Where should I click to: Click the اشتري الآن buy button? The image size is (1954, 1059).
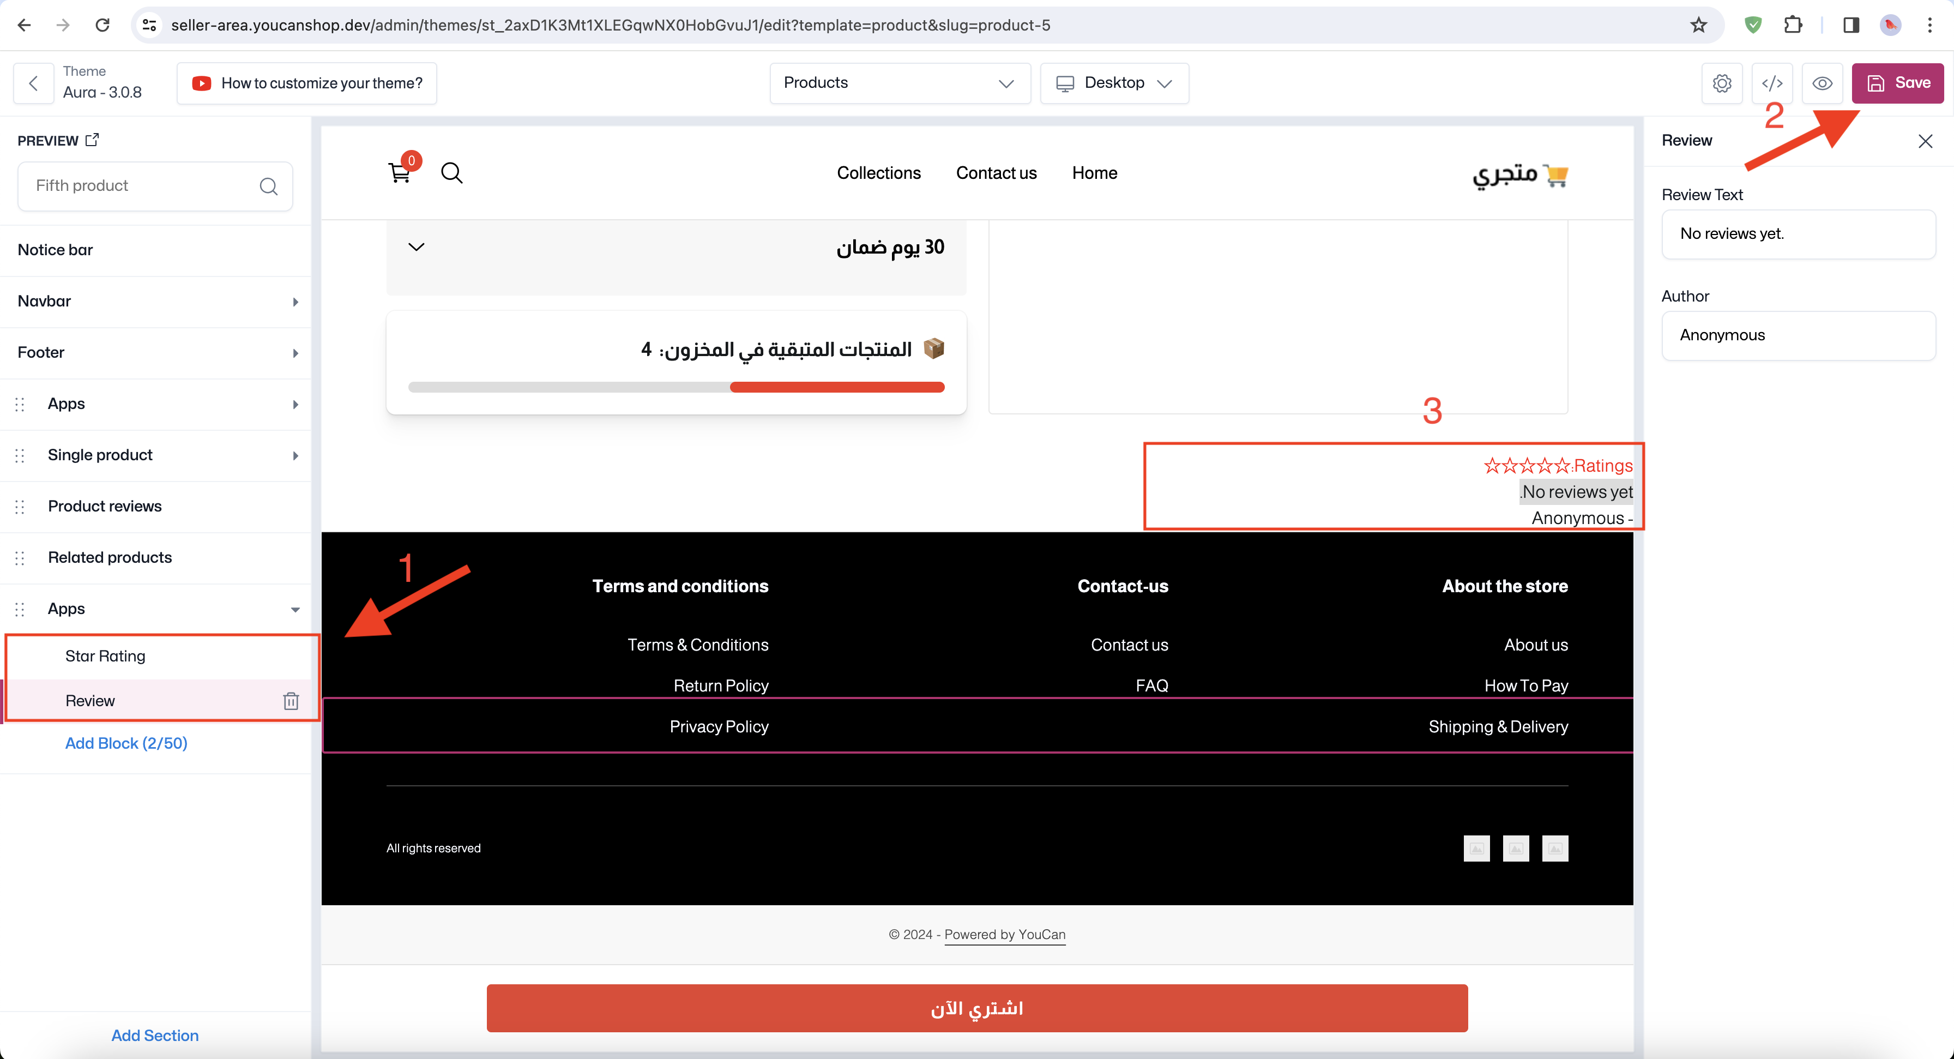[977, 1008]
